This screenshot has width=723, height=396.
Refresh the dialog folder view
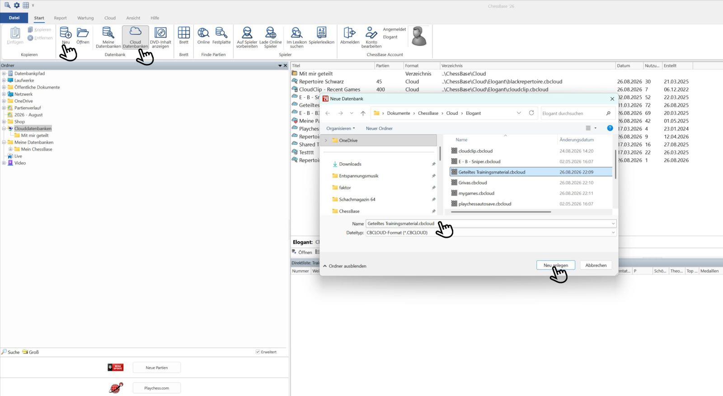[531, 113]
